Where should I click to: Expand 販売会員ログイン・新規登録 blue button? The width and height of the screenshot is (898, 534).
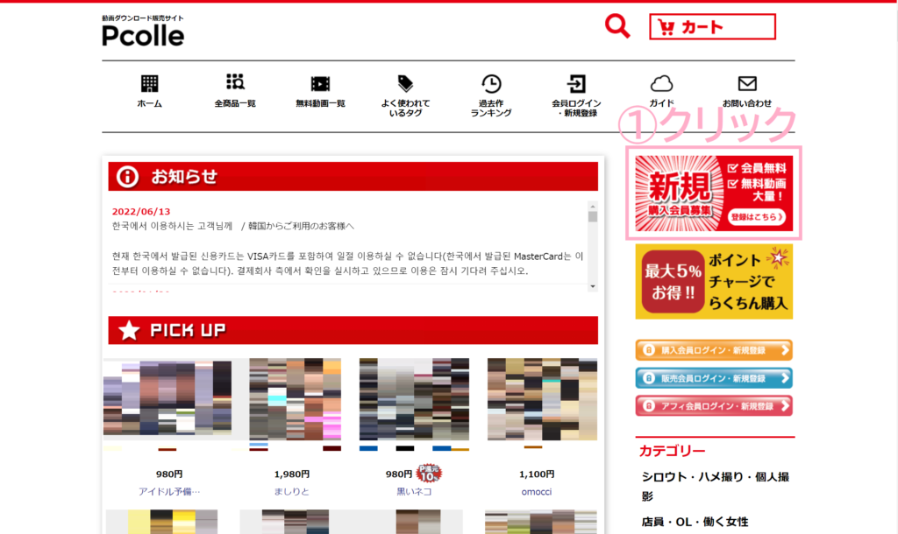point(714,378)
